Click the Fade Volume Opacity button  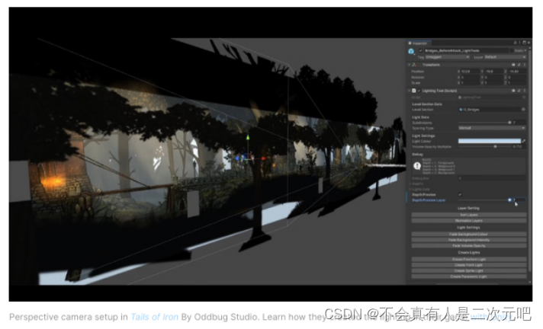[468, 246]
